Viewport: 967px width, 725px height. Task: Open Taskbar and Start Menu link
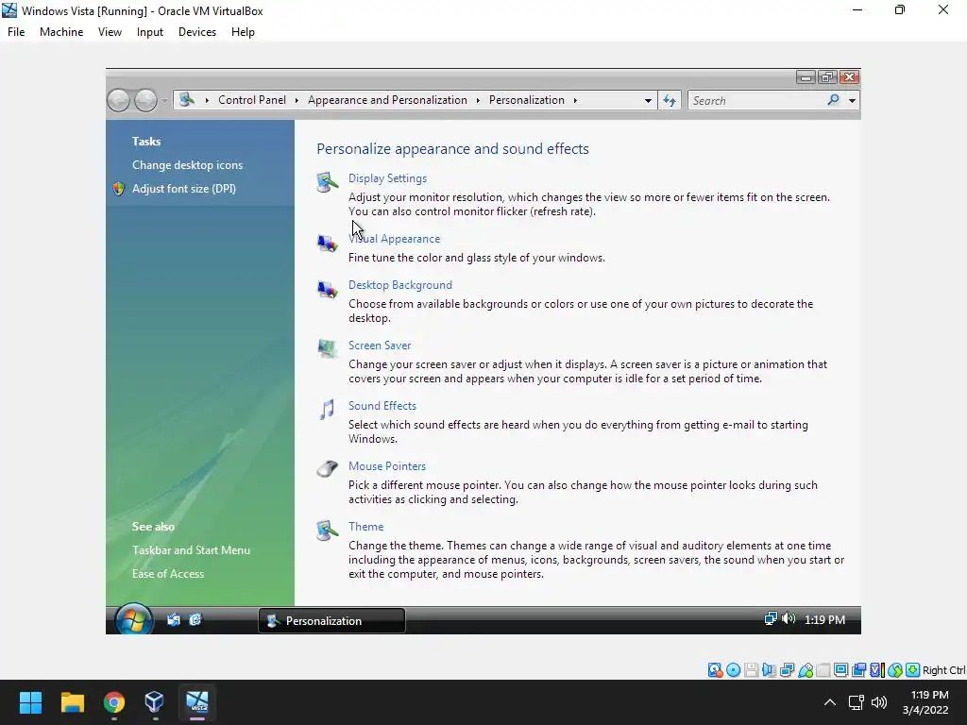tap(191, 550)
